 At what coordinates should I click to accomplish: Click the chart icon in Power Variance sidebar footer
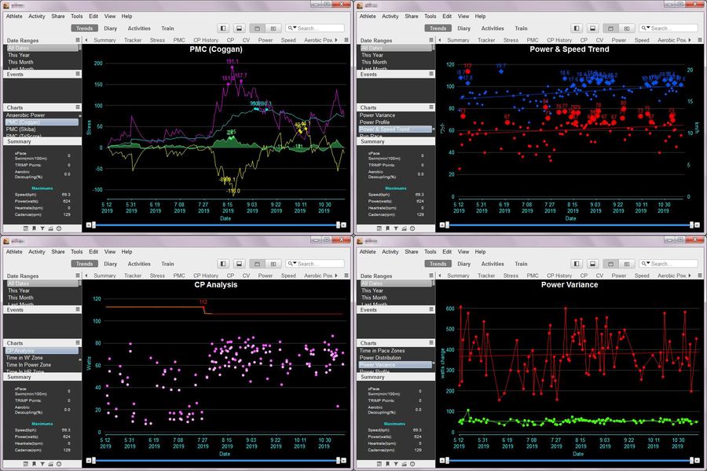tap(404, 464)
